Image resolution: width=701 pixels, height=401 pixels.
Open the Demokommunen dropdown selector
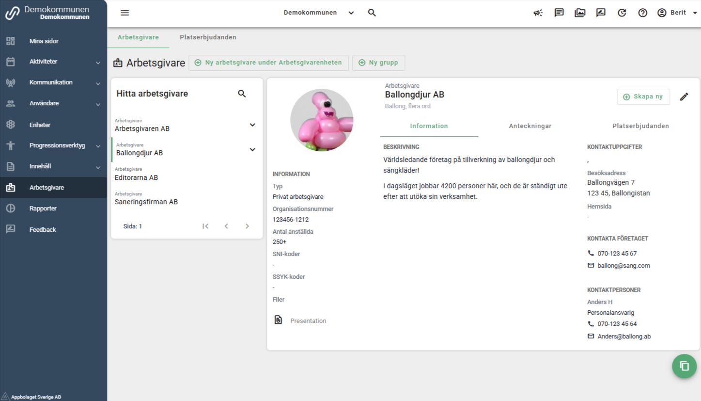coord(319,13)
